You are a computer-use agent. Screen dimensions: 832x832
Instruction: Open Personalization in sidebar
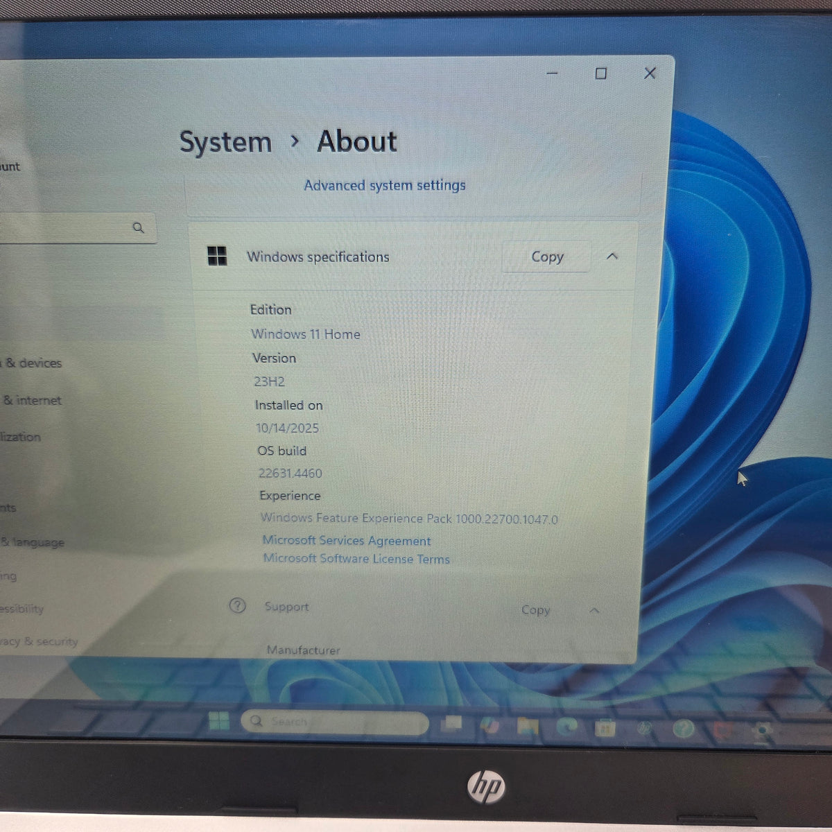coord(21,437)
